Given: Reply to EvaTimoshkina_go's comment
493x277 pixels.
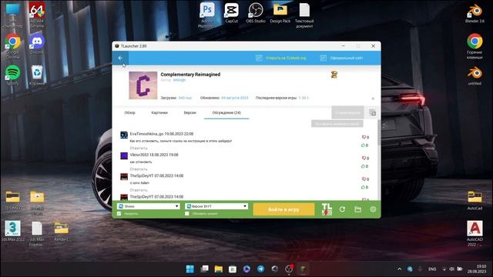Looking at the screenshot, I should [139, 148].
